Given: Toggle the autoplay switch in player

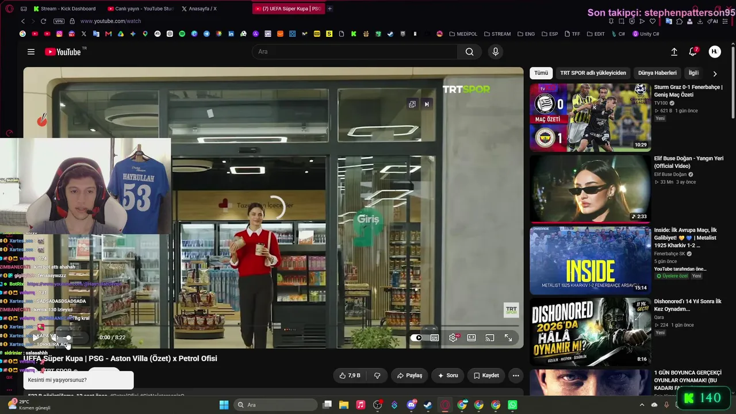Looking at the screenshot, I should [x=416, y=338].
